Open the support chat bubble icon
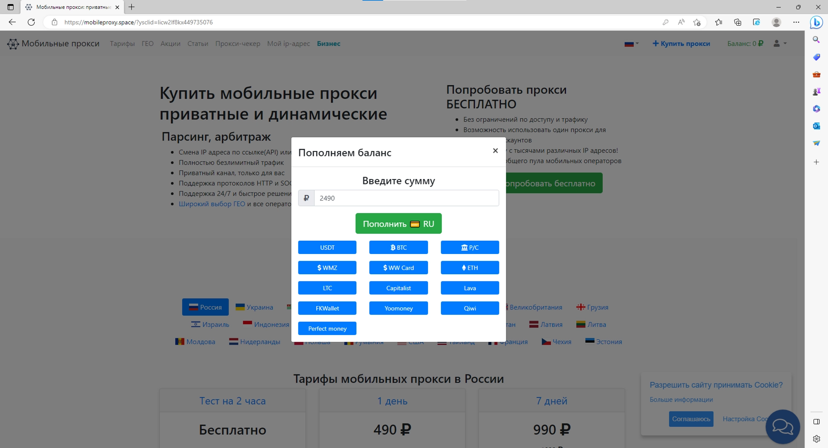The width and height of the screenshot is (828, 448). coord(782,426)
